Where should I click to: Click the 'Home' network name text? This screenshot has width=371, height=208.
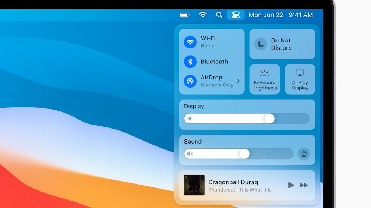coord(208,46)
